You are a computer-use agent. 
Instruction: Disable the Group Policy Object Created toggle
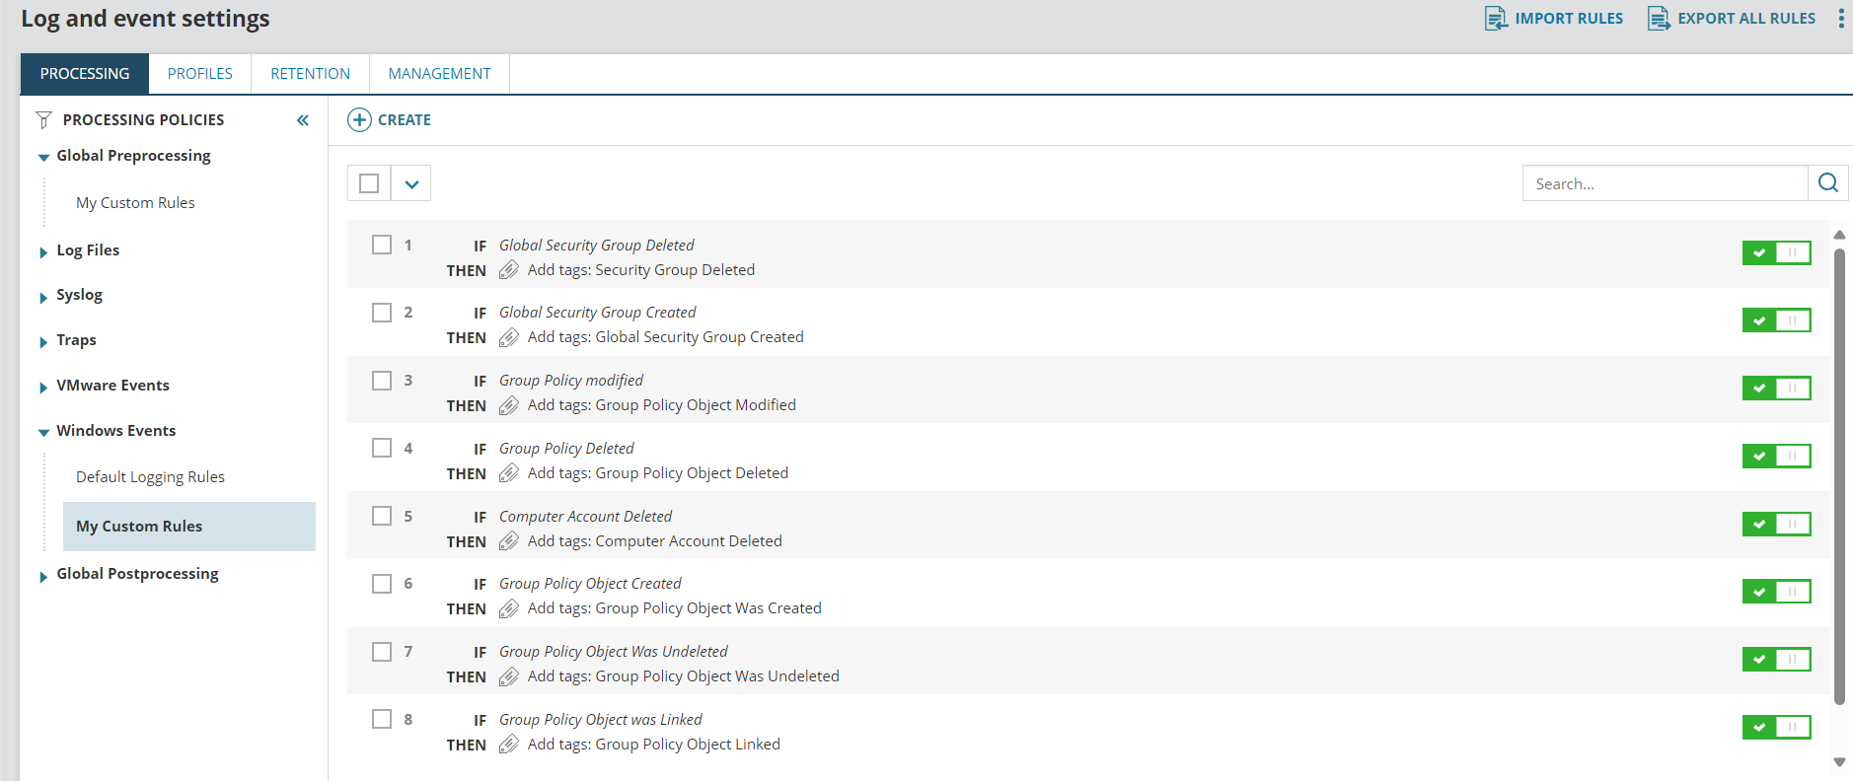pos(1776,592)
